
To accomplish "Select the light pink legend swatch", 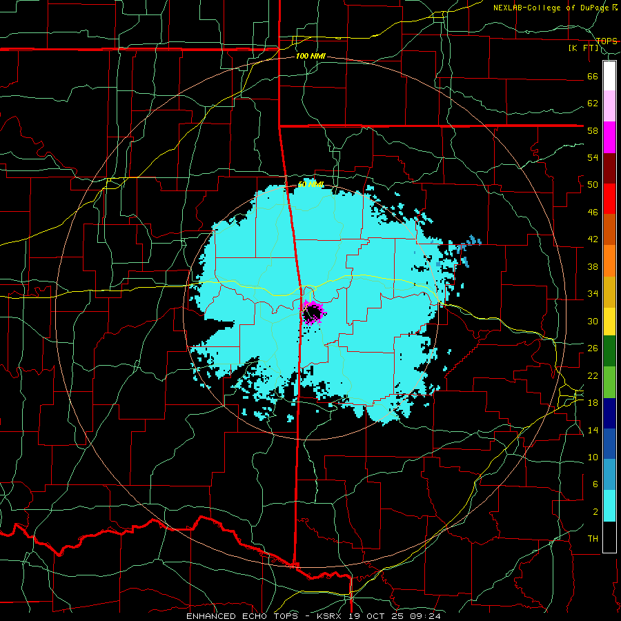I will [x=609, y=106].
